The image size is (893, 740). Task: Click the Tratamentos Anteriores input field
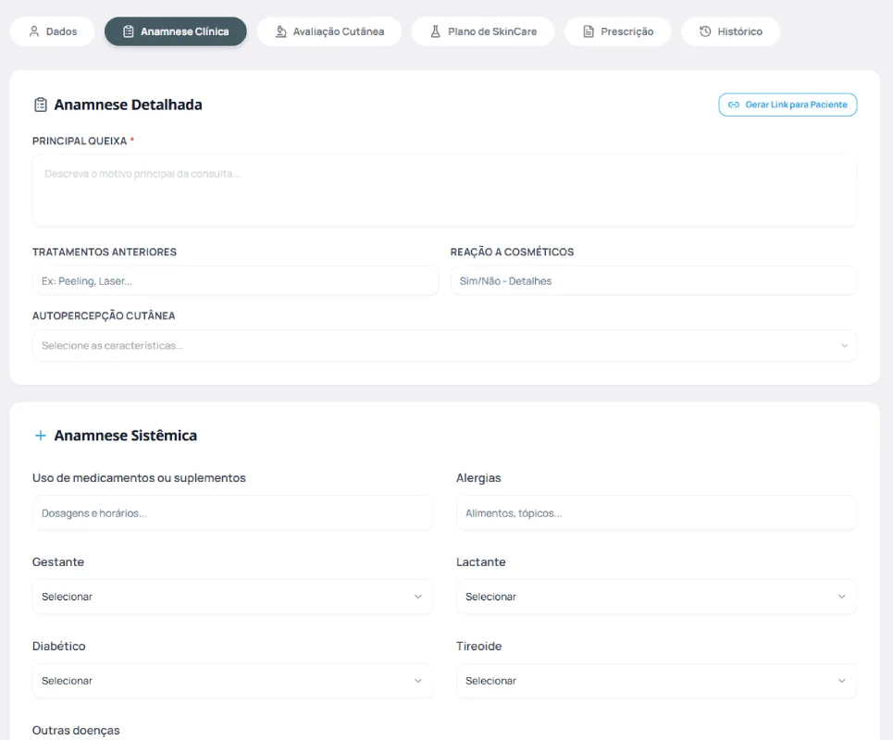point(235,281)
